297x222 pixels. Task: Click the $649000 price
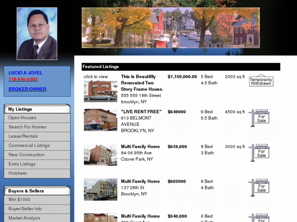(x=177, y=112)
